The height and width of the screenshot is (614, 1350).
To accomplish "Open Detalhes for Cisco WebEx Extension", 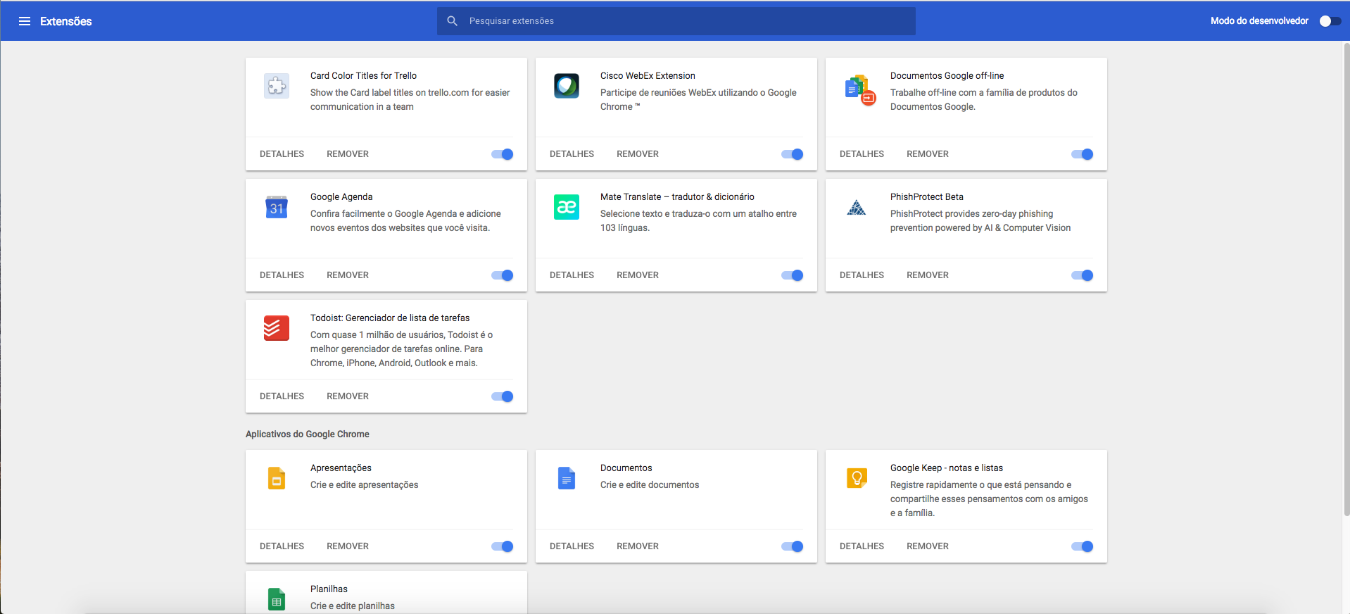I will (572, 154).
